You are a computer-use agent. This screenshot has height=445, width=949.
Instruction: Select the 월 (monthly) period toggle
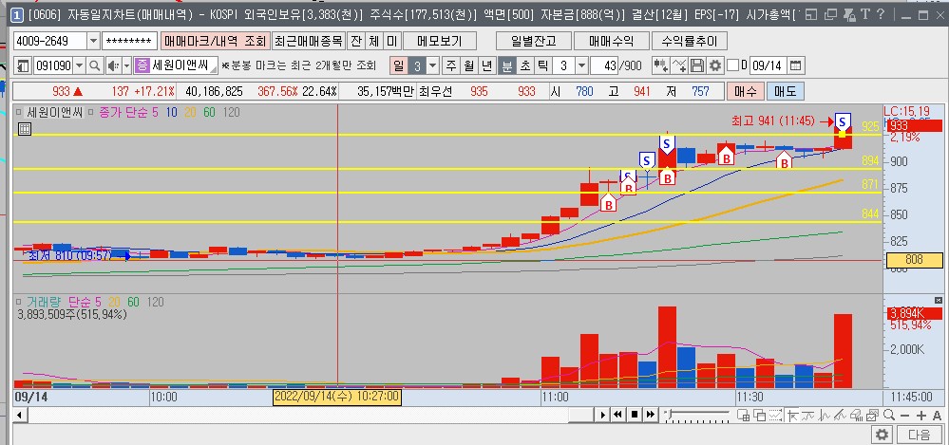(469, 65)
